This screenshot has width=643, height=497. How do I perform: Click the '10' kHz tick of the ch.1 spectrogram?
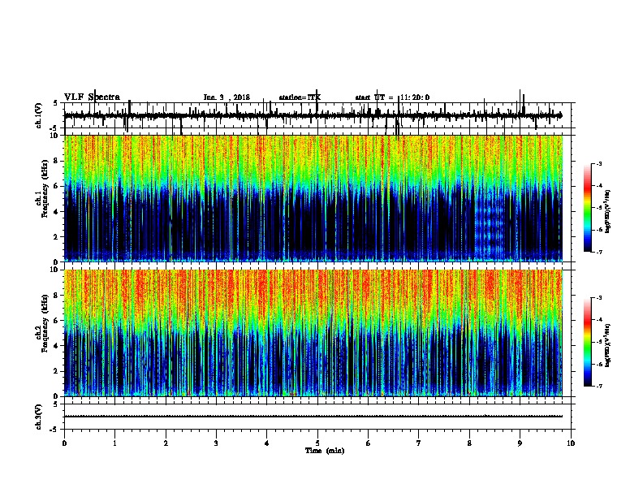(55, 136)
